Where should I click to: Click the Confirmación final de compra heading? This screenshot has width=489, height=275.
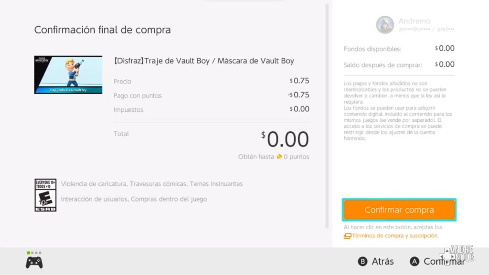pos(102,30)
